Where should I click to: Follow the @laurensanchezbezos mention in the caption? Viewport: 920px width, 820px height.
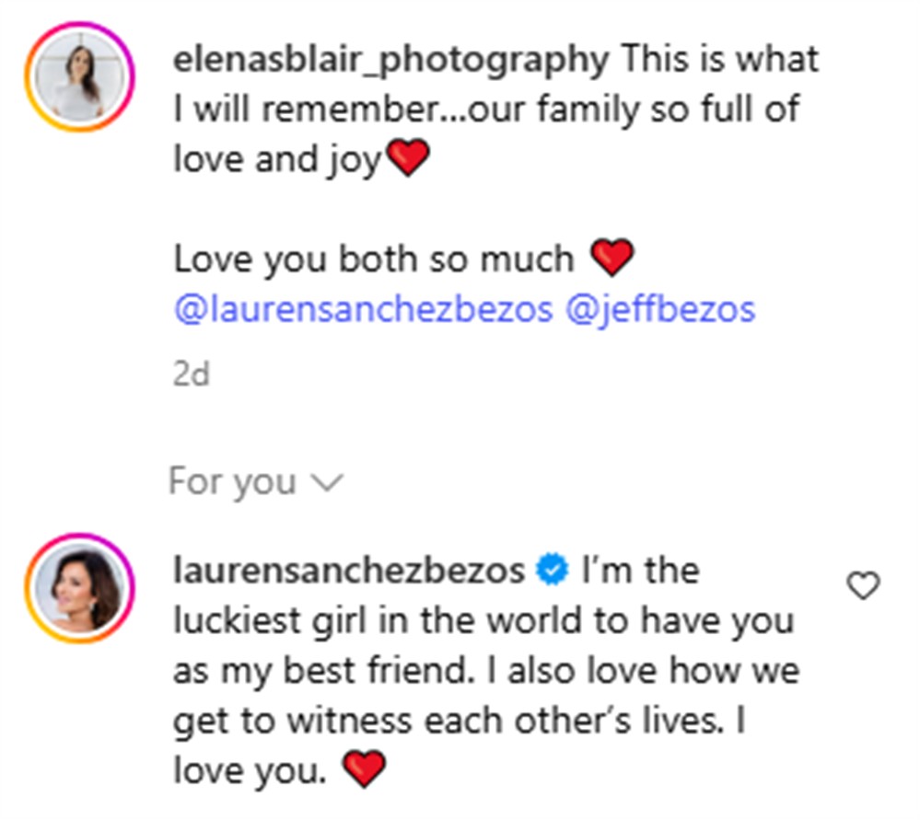(x=364, y=309)
